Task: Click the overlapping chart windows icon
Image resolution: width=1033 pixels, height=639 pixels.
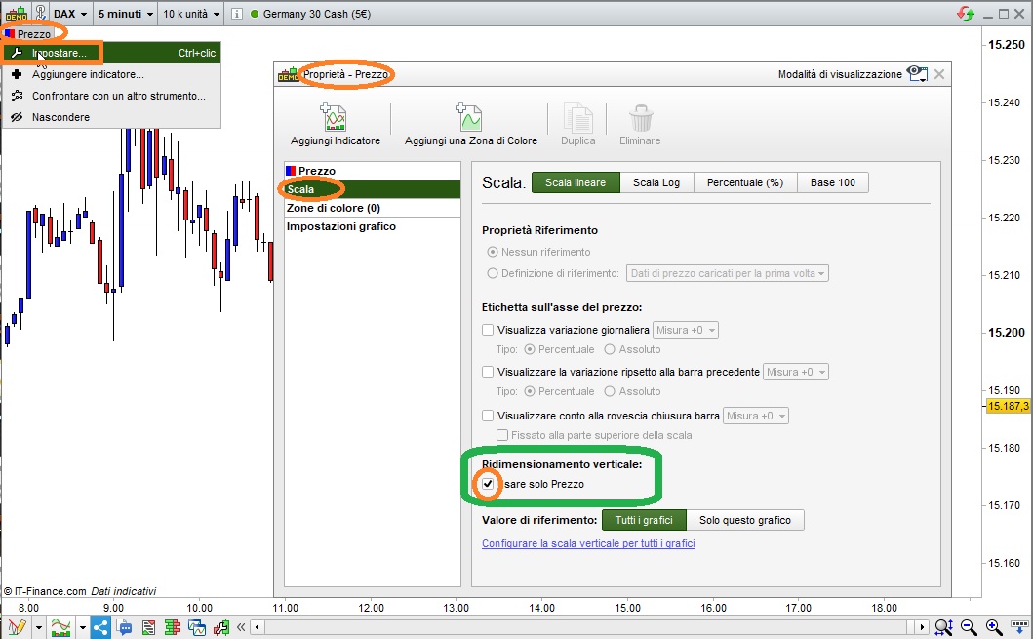Action: pos(197,627)
